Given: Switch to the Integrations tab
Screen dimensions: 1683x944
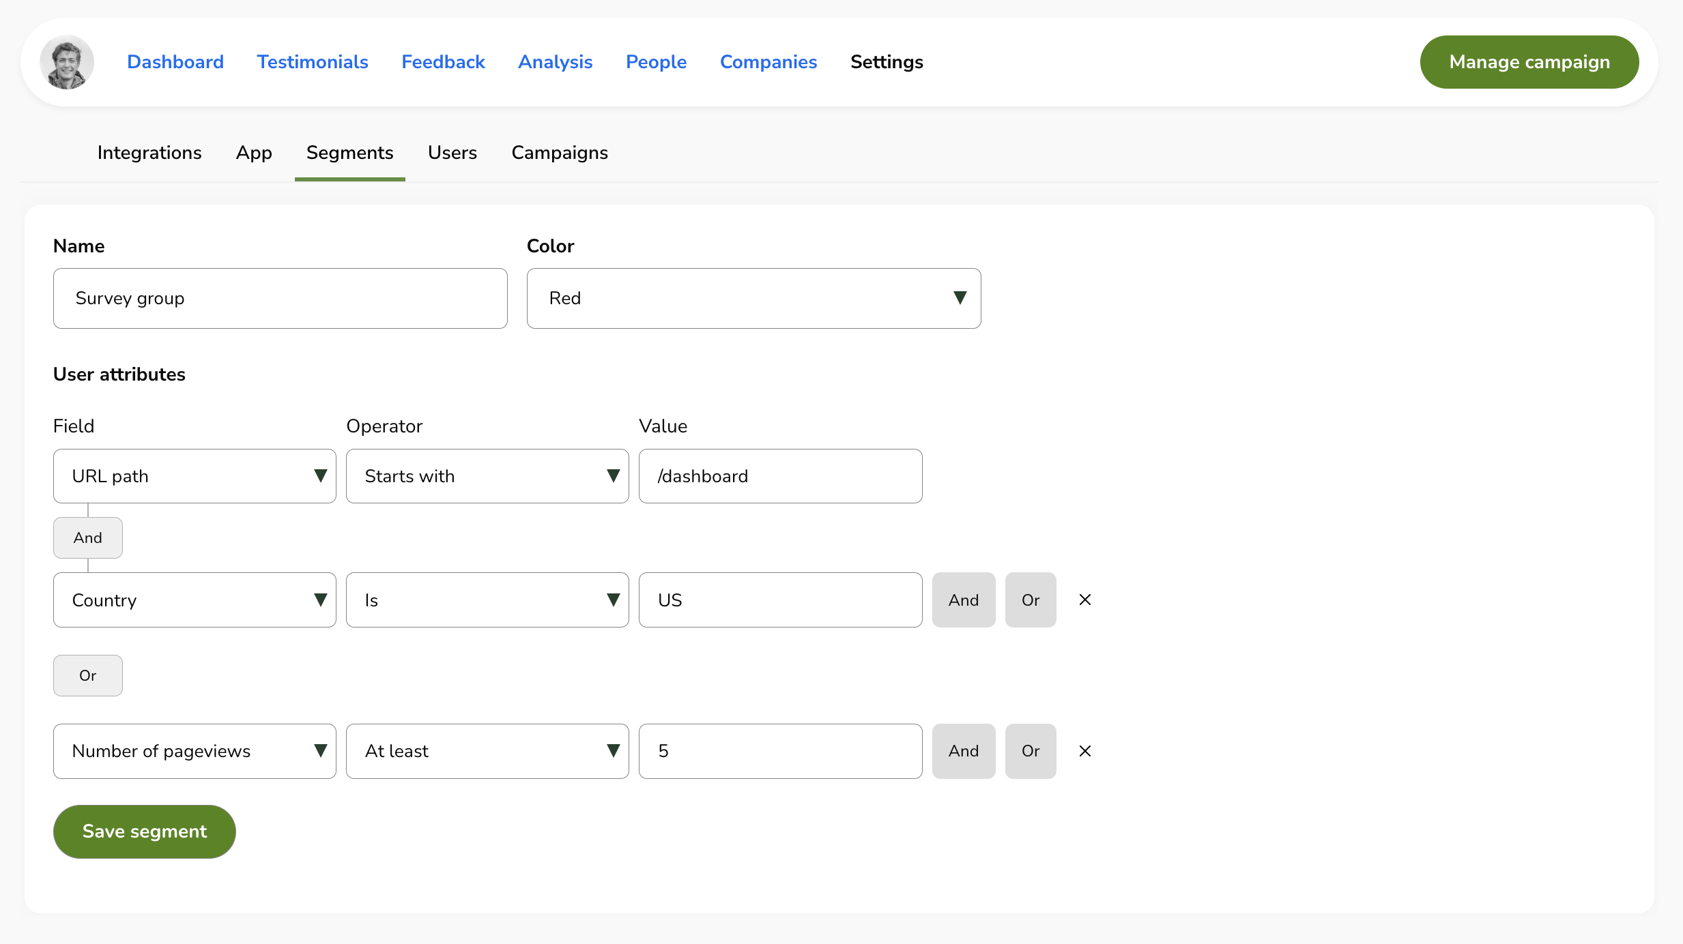Looking at the screenshot, I should tap(149, 153).
